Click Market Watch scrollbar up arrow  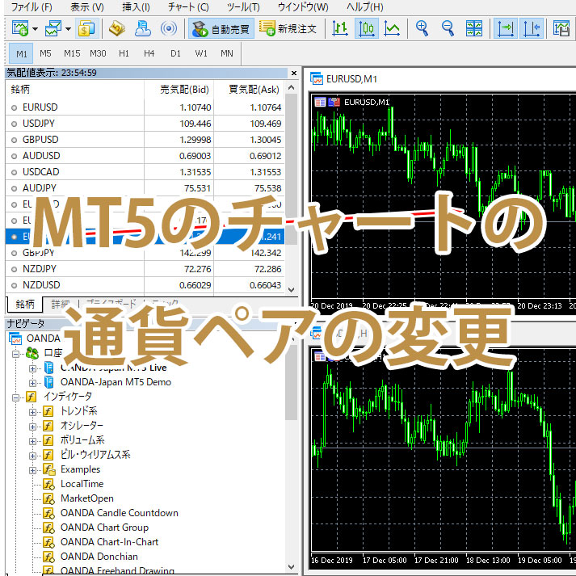[292, 88]
